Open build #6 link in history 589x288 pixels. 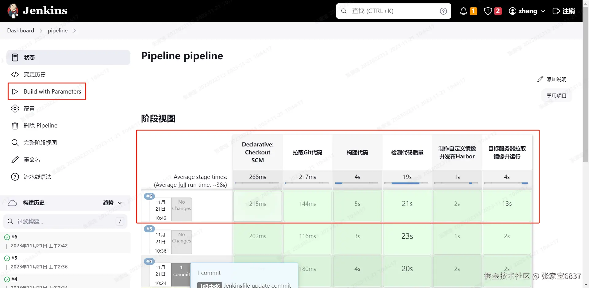tap(14, 237)
